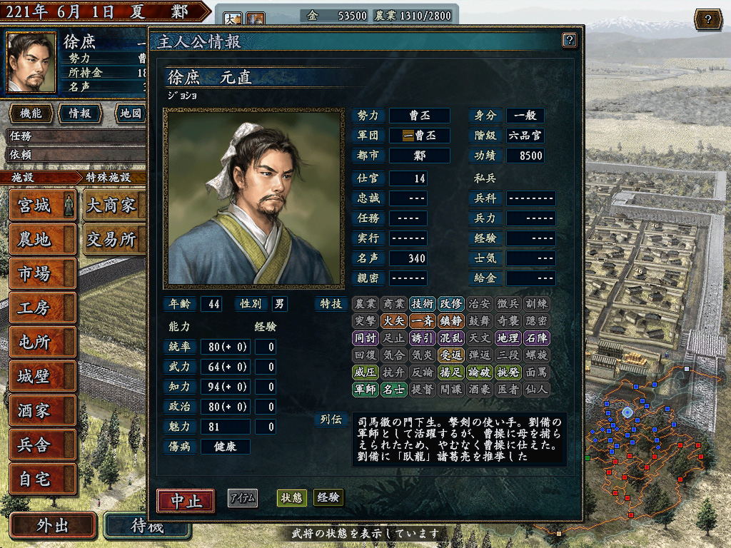731x548 pixels.
Task: Click the help question icon in dialog header
Action: coord(569,41)
